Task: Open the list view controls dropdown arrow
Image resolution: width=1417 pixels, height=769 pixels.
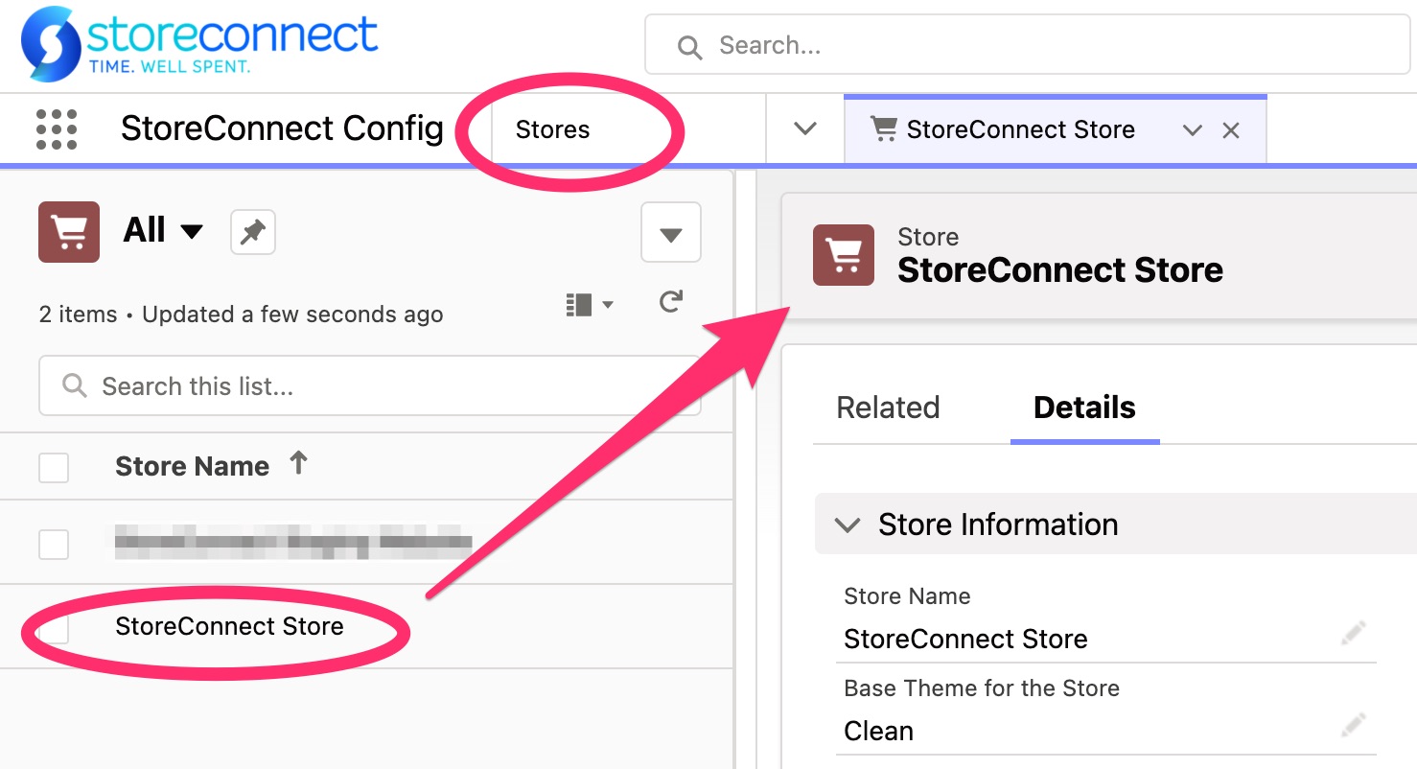Action: click(670, 231)
